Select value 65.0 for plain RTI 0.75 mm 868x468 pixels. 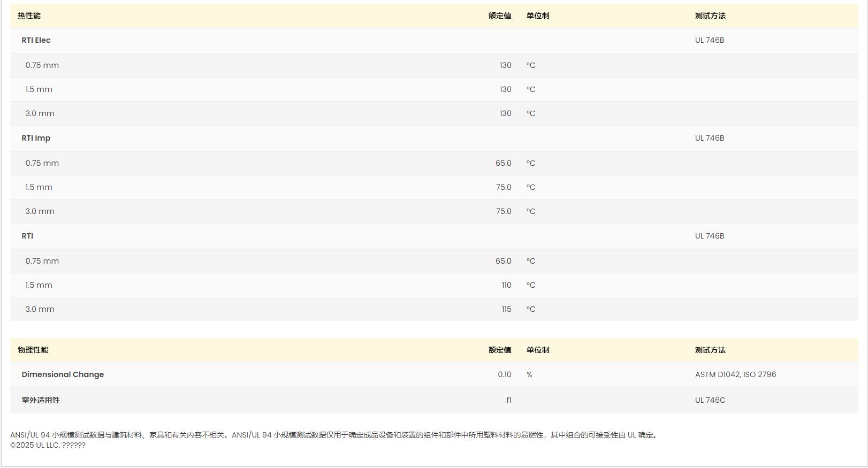(x=503, y=261)
